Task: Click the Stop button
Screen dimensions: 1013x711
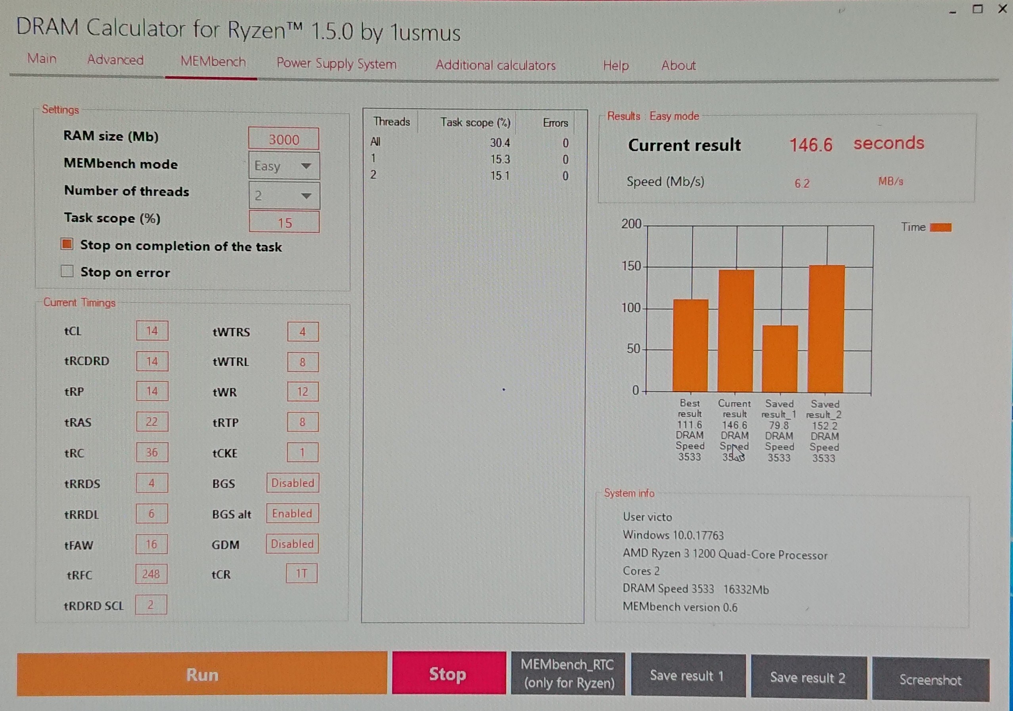Action: (449, 674)
